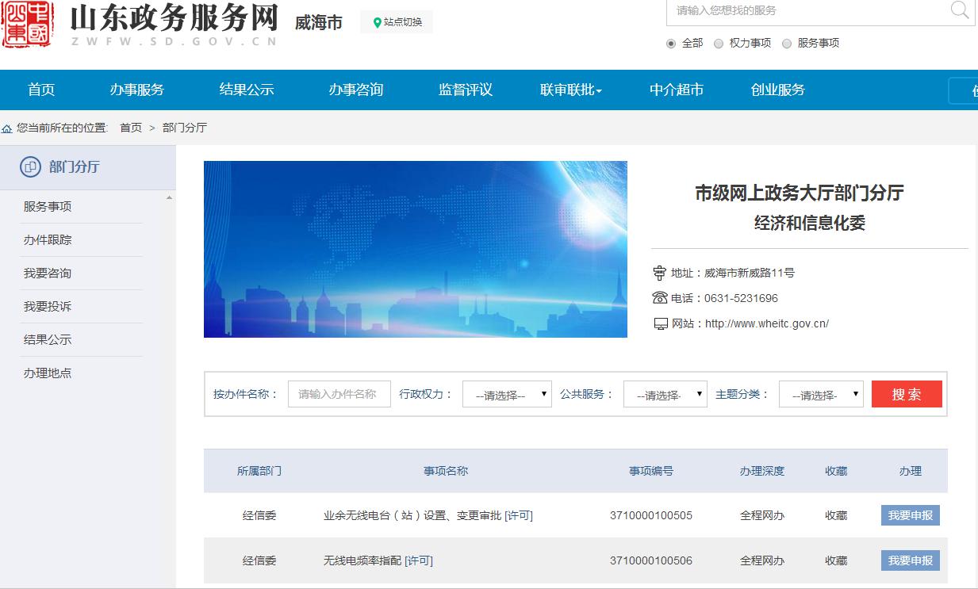
Task: Select the 全部 radio button
Action: (x=671, y=44)
